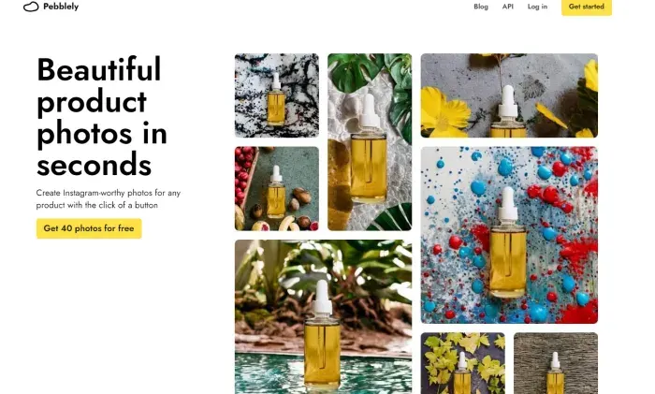Go to Log in
The height and width of the screenshot is (394, 655).
[537, 7]
